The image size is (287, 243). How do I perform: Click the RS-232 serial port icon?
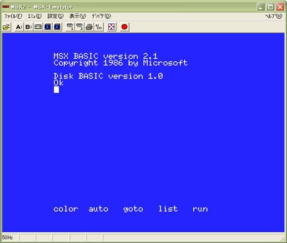pos(99,27)
